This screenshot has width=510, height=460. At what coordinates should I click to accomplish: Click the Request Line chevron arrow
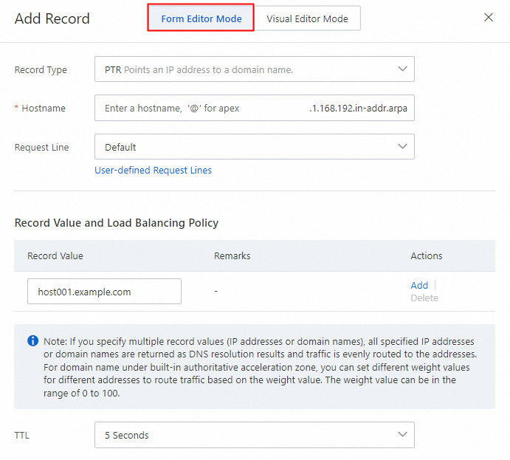[402, 146]
